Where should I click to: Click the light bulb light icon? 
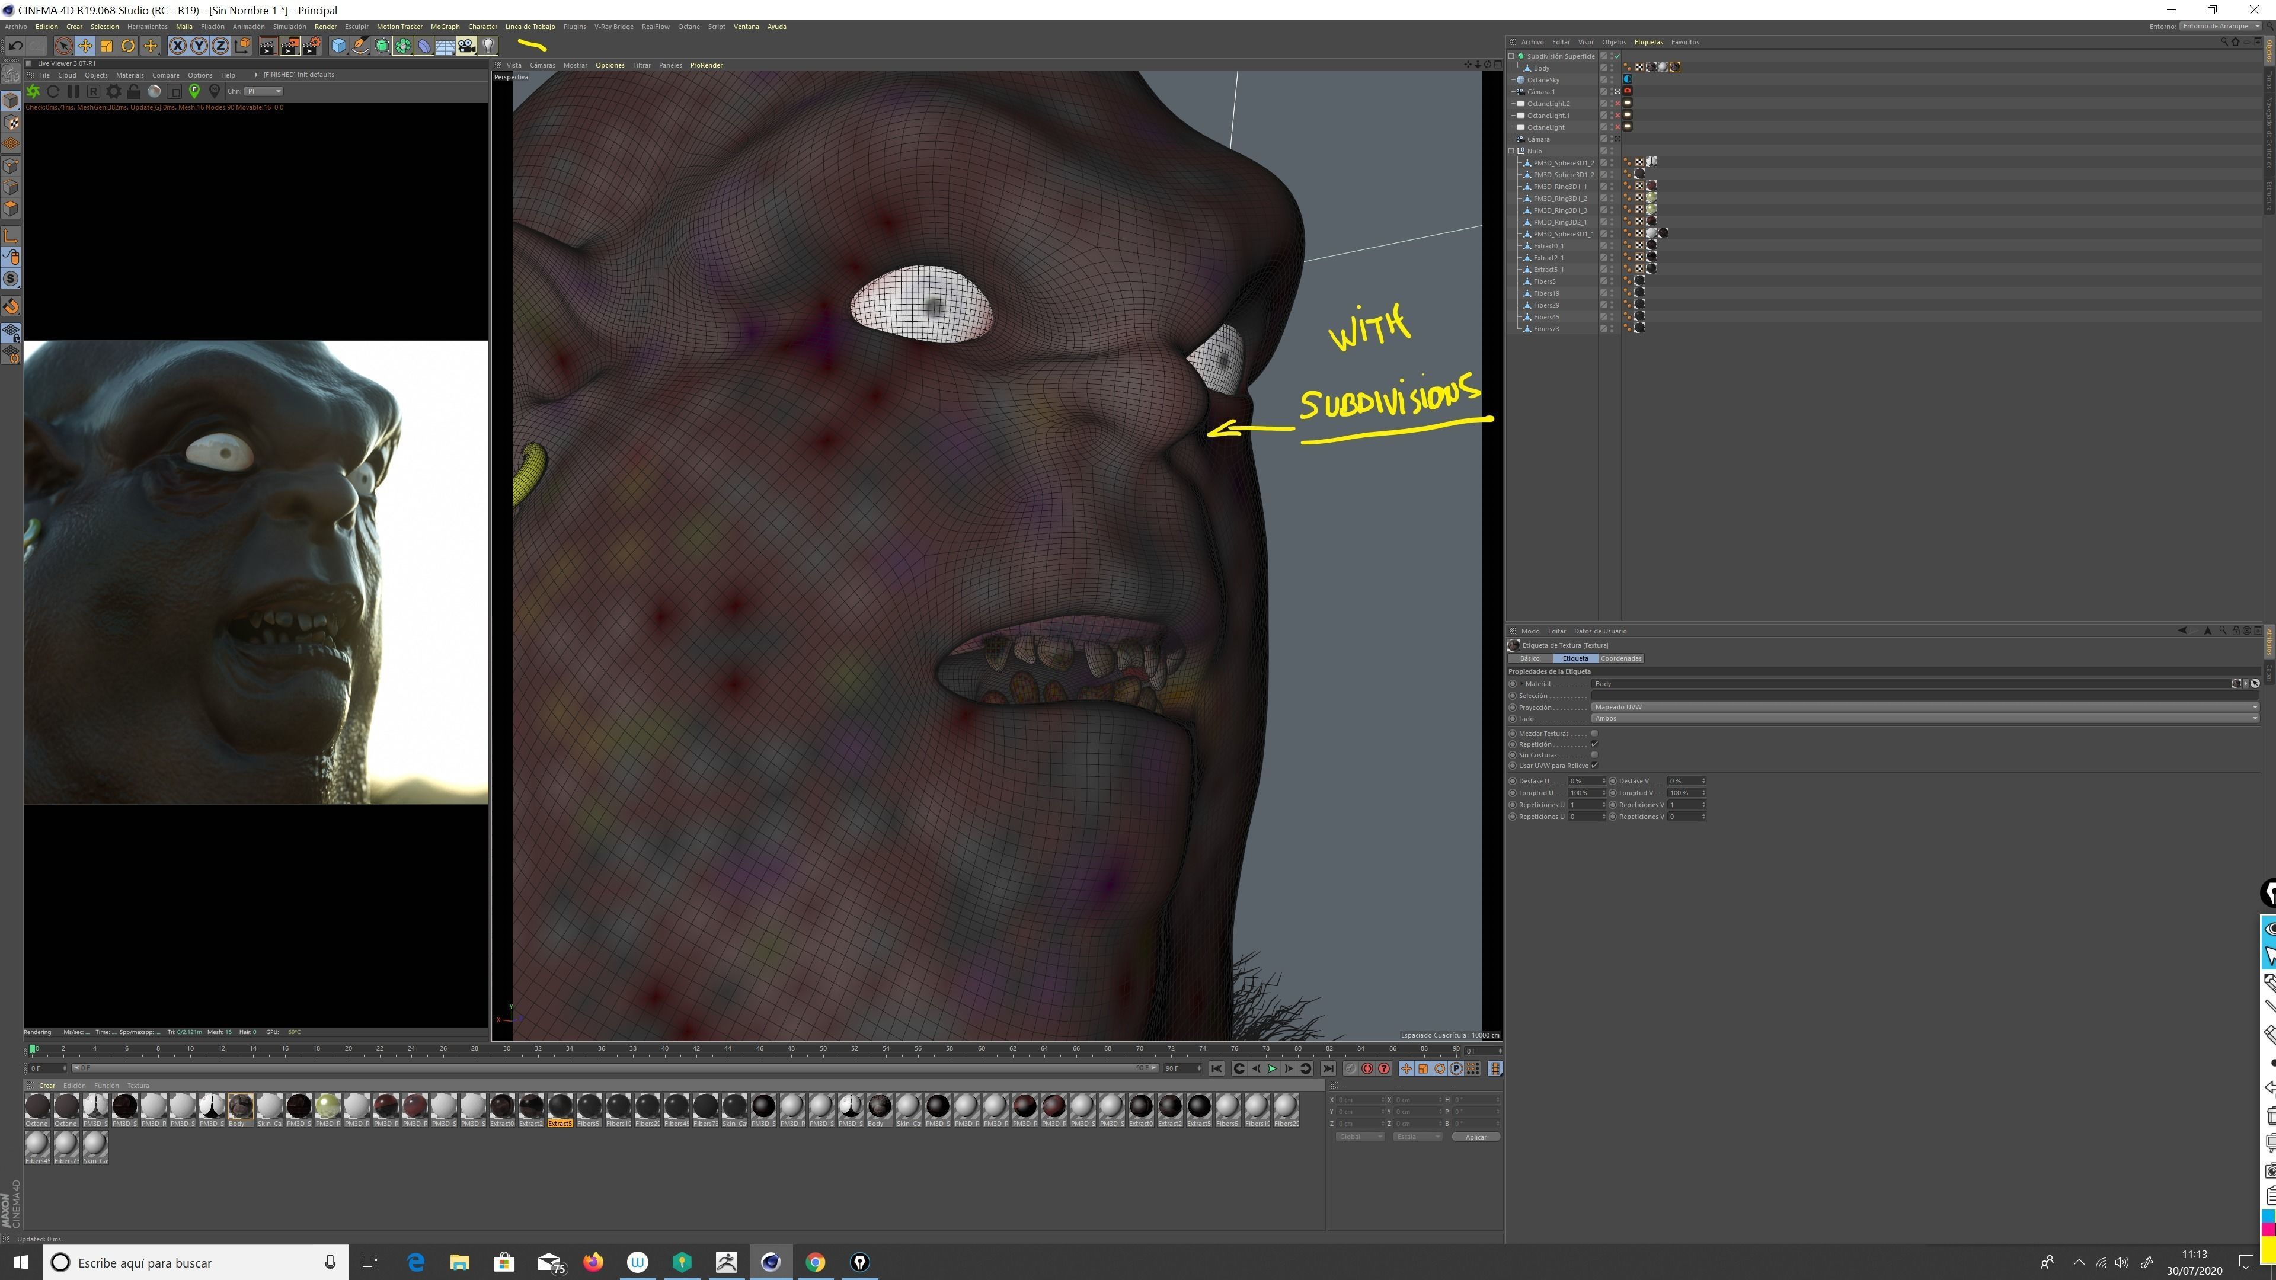tap(488, 46)
